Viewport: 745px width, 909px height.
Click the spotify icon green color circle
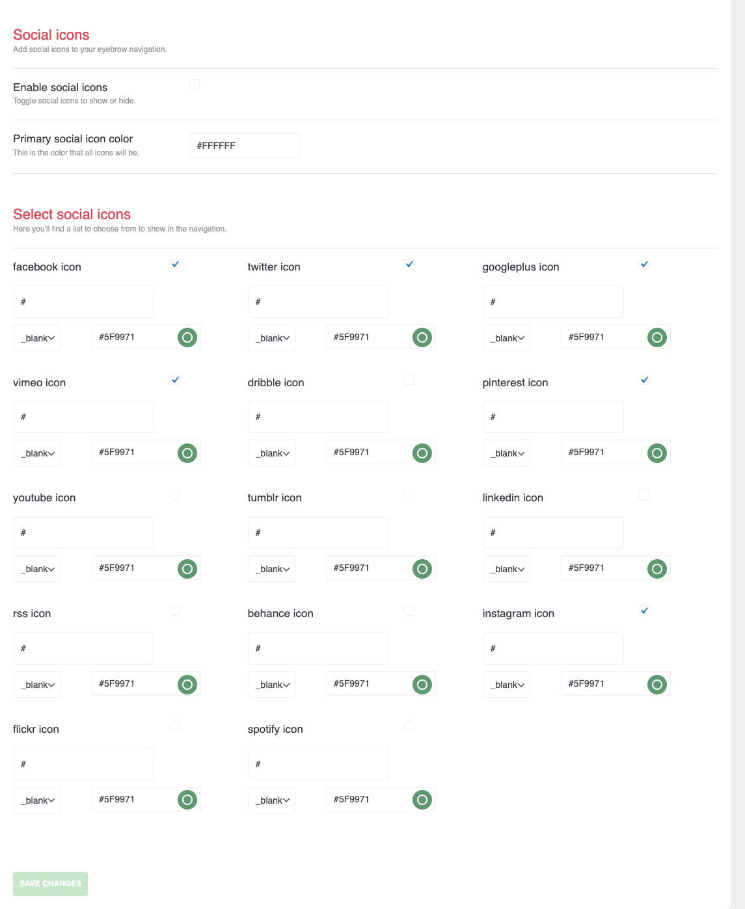[422, 800]
